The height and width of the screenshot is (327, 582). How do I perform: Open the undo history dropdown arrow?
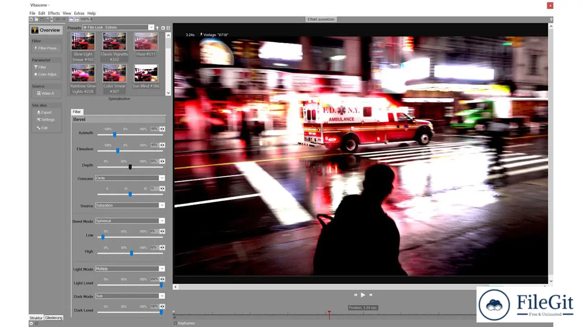tap(52, 19)
